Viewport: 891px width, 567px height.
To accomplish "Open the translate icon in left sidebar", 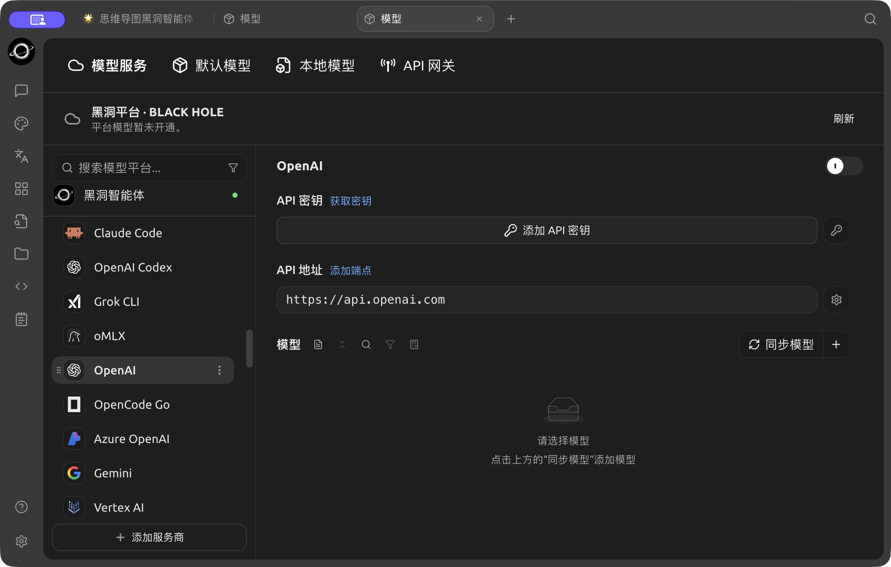I will point(21,156).
